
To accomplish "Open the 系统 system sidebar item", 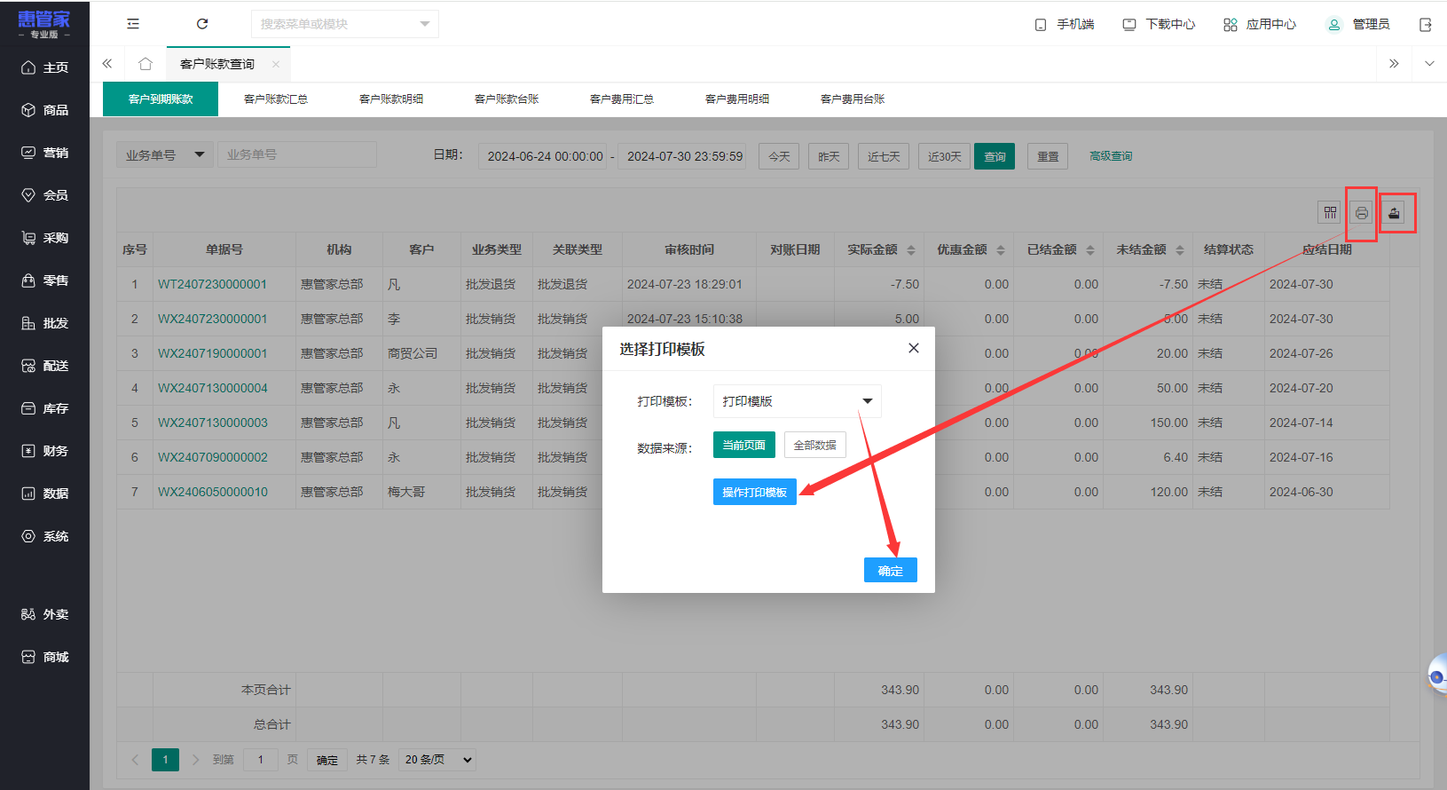I will [x=44, y=536].
